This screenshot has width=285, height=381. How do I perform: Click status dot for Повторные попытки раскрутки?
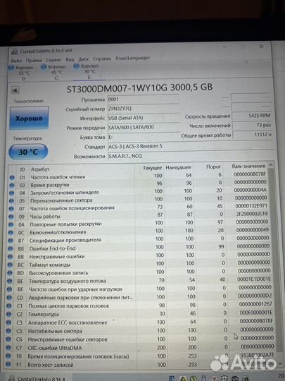pos(11,225)
